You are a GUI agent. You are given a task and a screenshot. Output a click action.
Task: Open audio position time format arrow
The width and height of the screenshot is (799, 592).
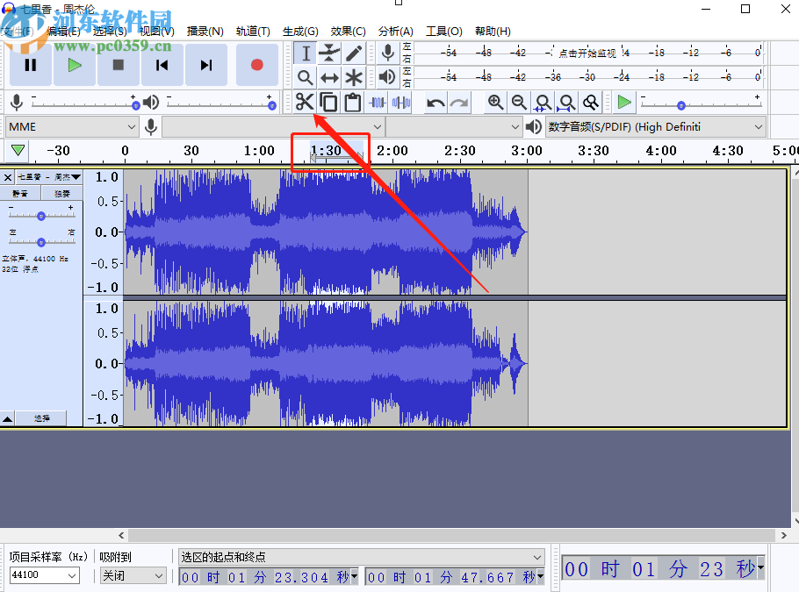[760, 567]
